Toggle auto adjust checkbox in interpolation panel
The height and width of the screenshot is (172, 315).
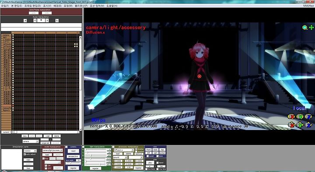24,154
